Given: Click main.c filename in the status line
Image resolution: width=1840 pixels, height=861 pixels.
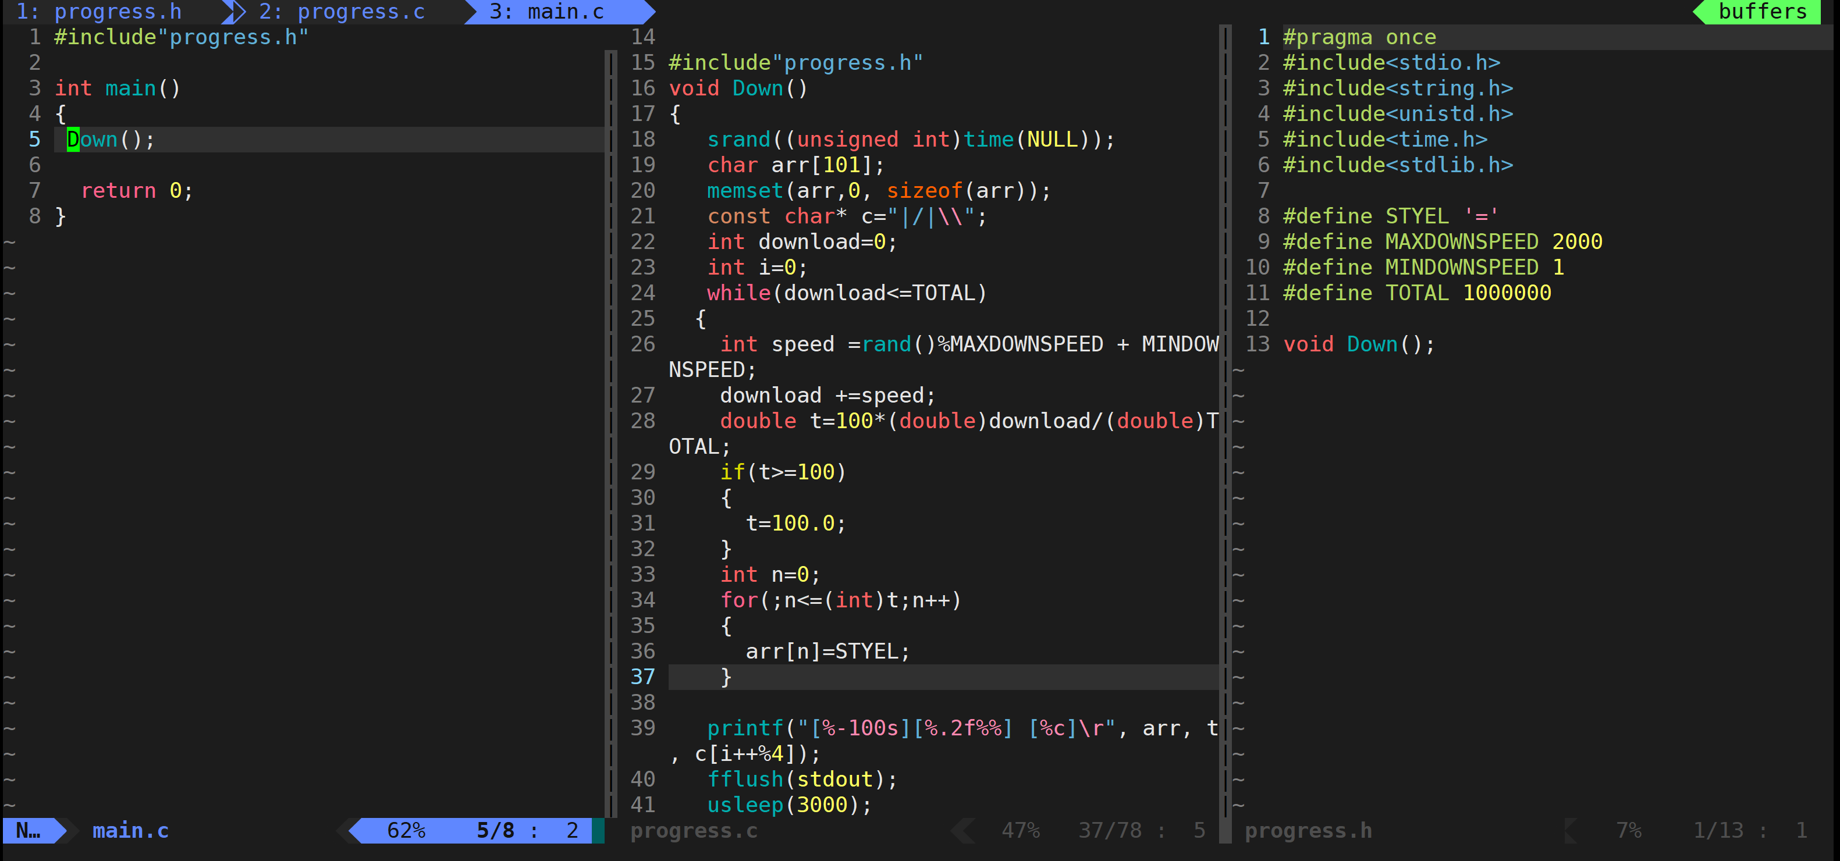Looking at the screenshot, I should tap(130, 830).
